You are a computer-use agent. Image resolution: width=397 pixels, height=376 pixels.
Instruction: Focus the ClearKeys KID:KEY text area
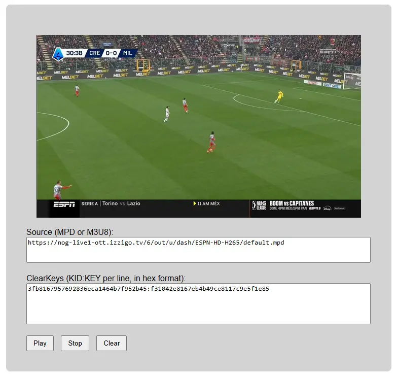click(199, 303)
